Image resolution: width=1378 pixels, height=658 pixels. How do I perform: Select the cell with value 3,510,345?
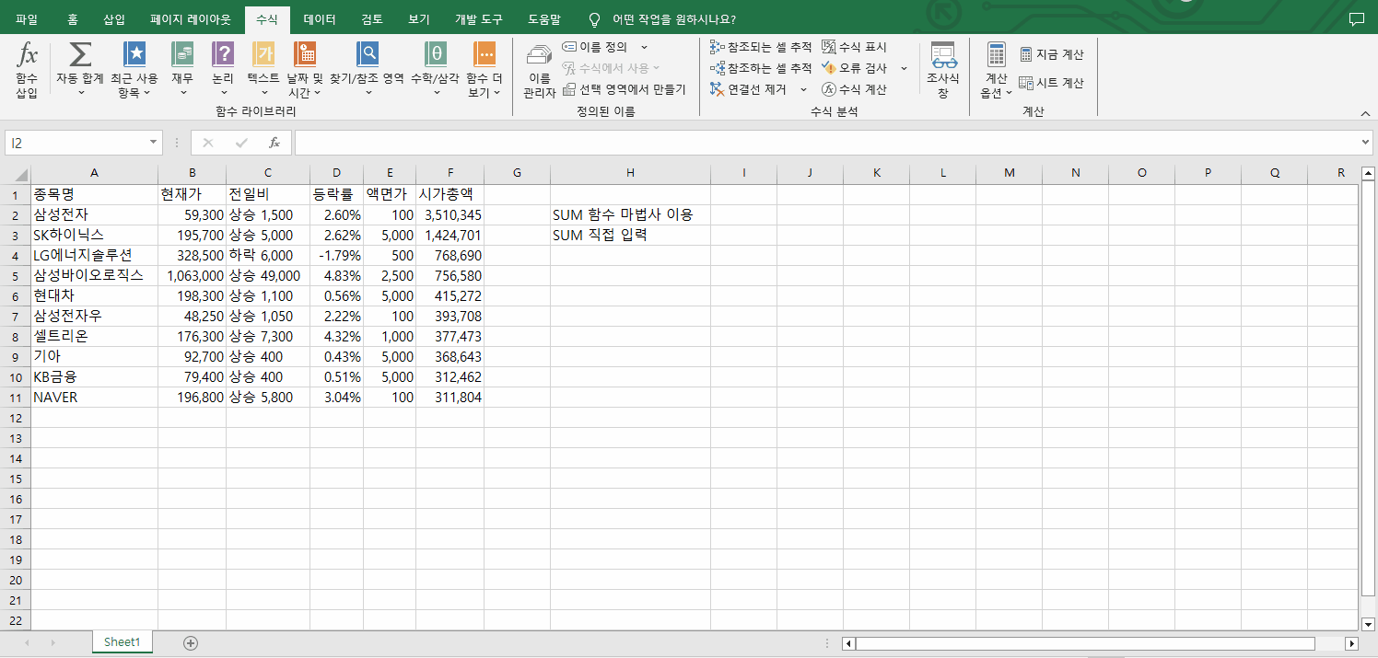click(450, 214)
